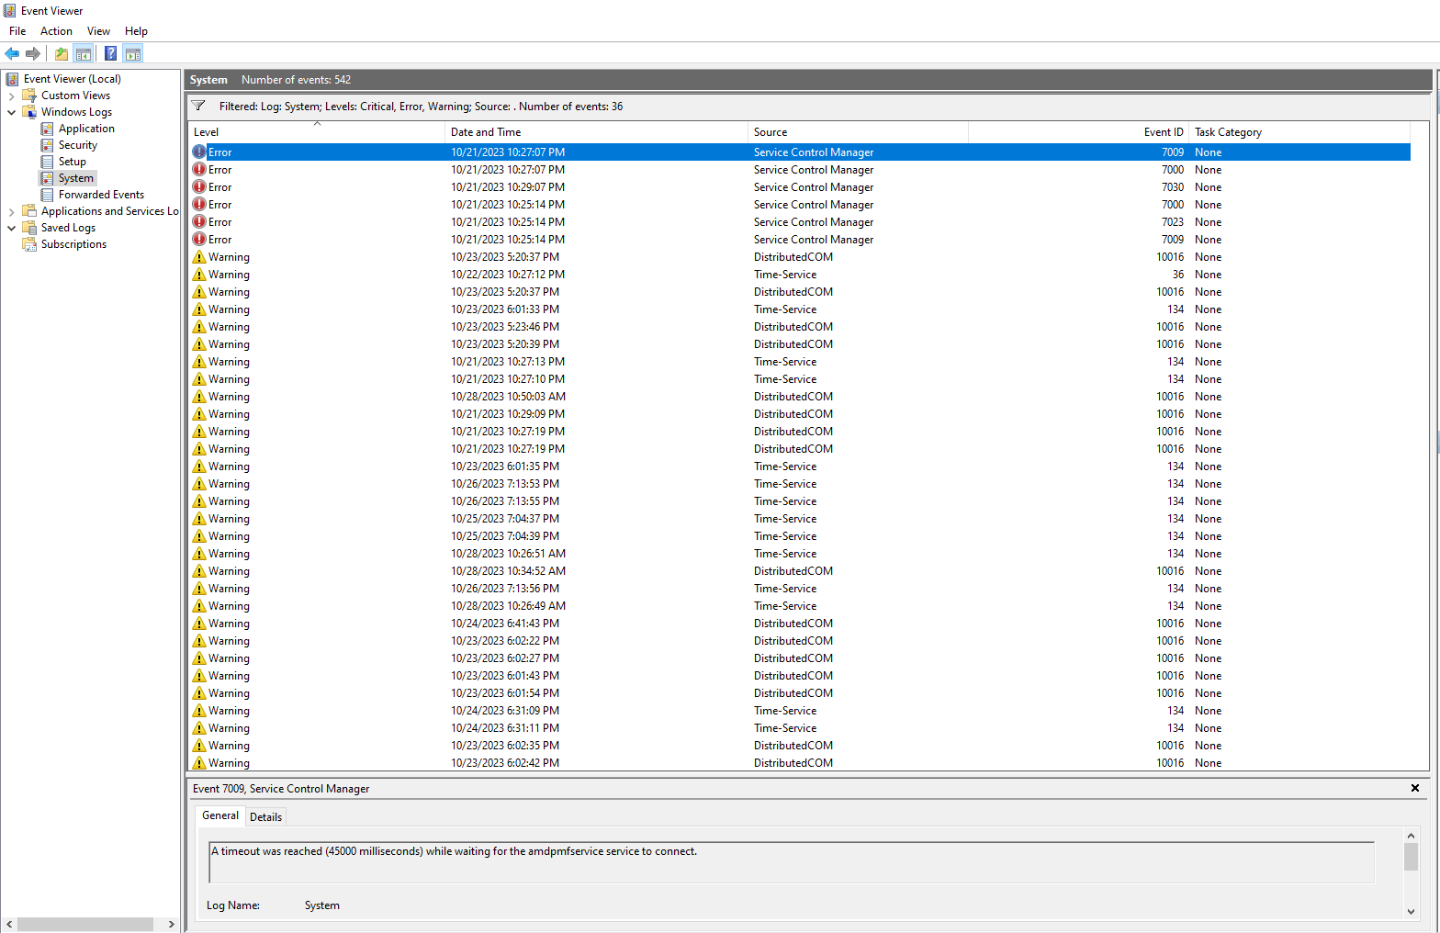This screenshot has height=933, width=1440.
Task: Click the down arrow of the preview pane scrollbar
Action: [x=1412, y=912]
